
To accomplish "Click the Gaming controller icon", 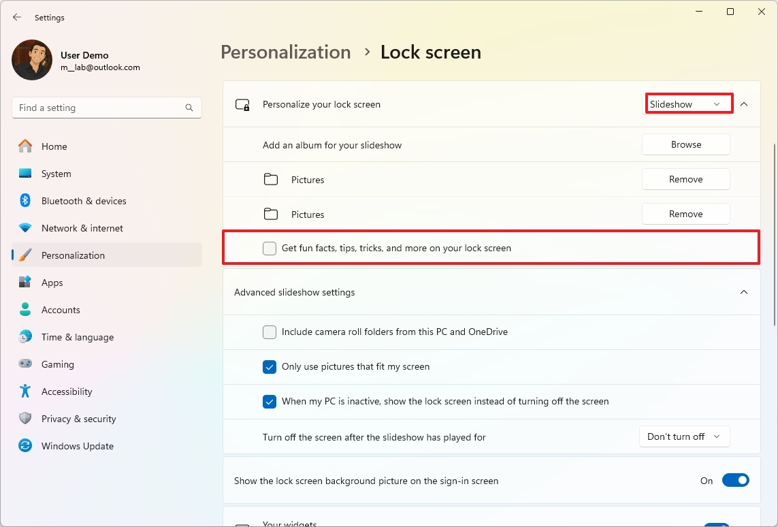I will 25,364.
